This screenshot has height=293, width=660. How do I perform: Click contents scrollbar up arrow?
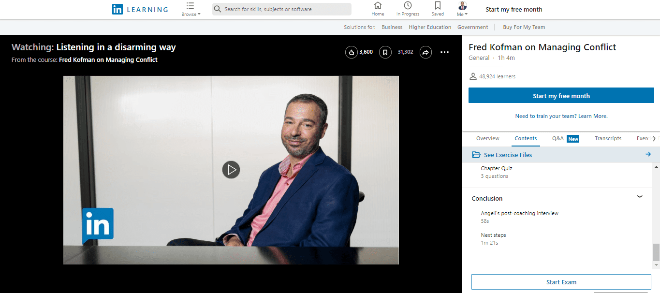[656, 167]
